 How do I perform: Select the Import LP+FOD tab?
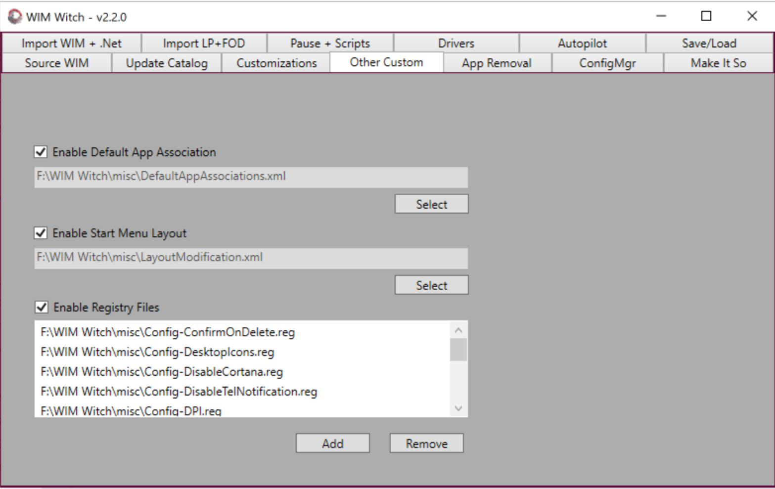tap(204, 44)
